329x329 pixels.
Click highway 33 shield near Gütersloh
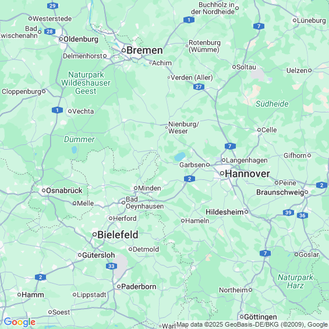(x=111, y=266)
